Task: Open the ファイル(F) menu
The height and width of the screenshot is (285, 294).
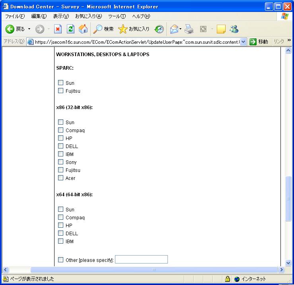Action: click(x=15, y=16)
